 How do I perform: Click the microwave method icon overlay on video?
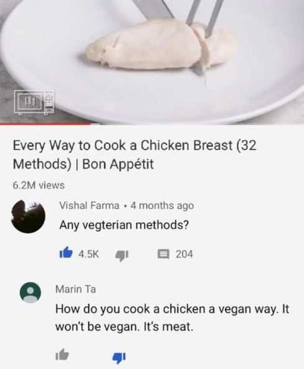pyautogui.click(x=34, y=102)
